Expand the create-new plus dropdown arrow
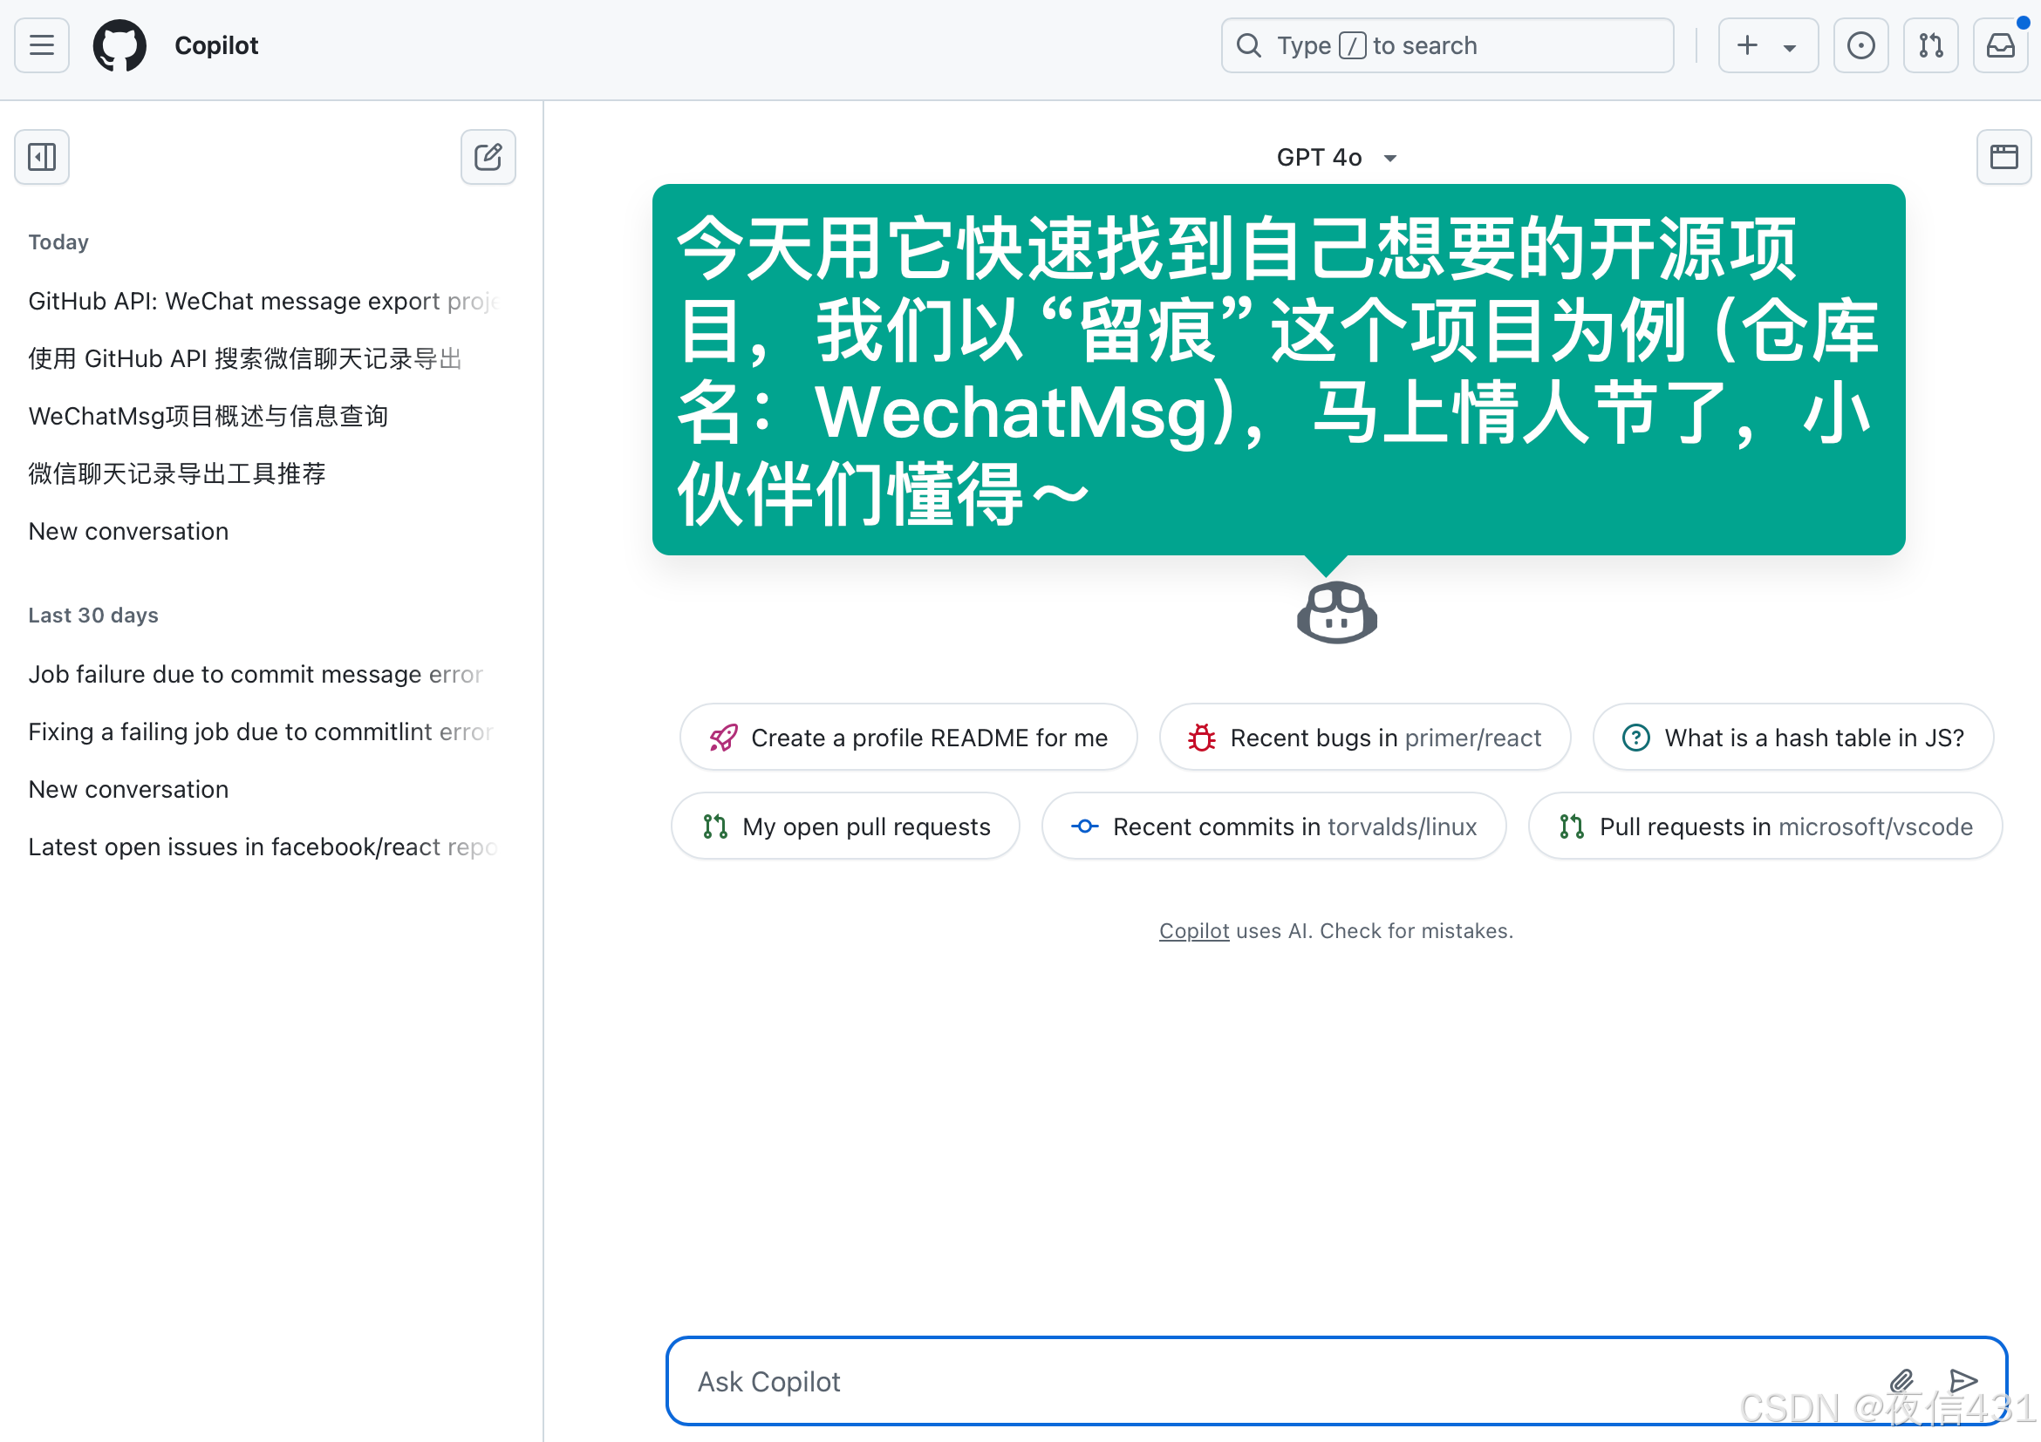Image resolution: width=2041 pixels, height=1442 pixels. coord(1790,47)
